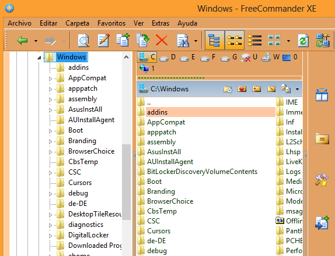Image resolution: width=335 pixels, height=256 pixels.
Task: Click the split window icon in sidebar
Action: (322, 95)
